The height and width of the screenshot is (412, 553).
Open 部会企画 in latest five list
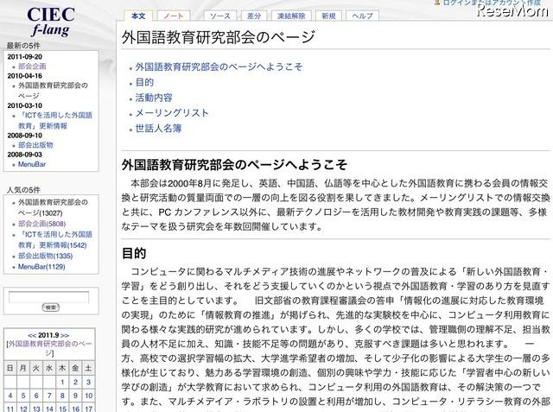click(32, 67)
